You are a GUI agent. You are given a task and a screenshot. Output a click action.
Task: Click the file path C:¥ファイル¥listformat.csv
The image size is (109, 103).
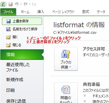(75, 33)
